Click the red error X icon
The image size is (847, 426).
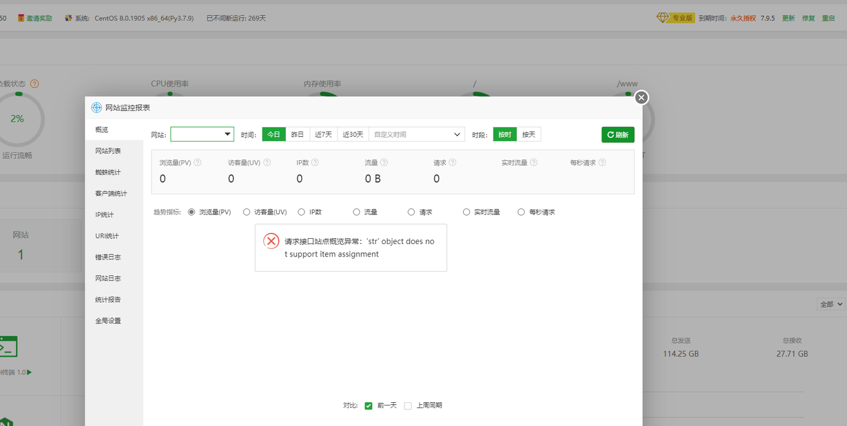pos(271,241)
